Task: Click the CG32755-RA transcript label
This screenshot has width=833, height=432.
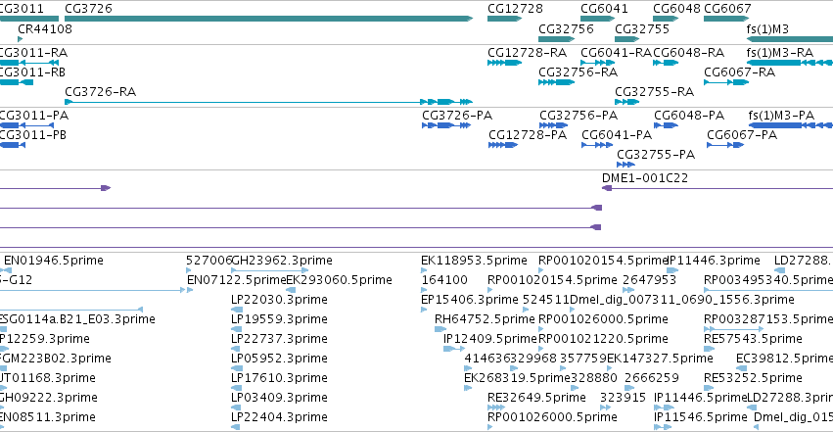Action: coord(654,92)
